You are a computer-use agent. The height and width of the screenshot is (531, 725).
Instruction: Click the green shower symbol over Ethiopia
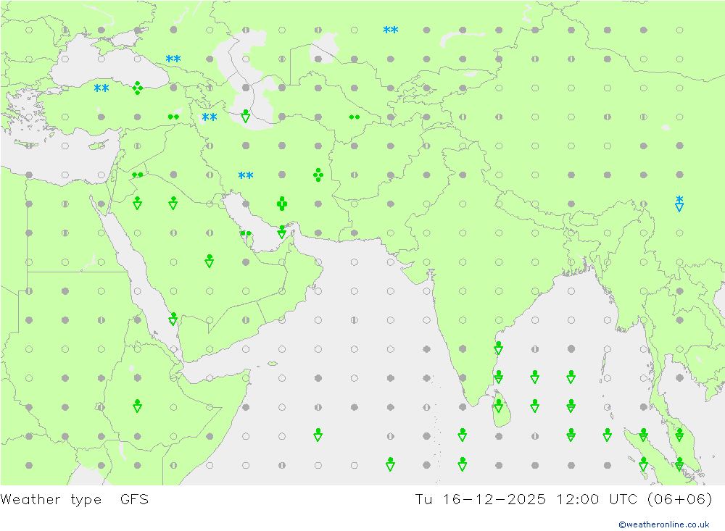(137, 406)
